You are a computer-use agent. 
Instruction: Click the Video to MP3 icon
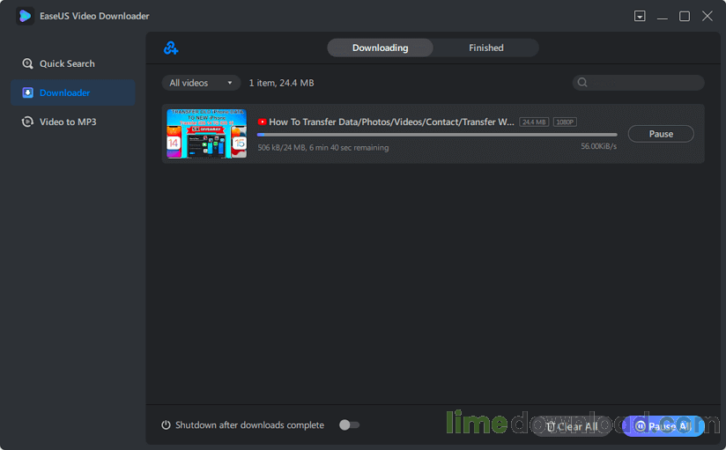coord(28,122)
